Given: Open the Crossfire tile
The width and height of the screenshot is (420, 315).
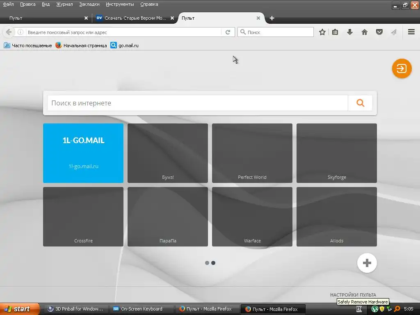Looking at the screenshot, I should [x=83, y=217].
